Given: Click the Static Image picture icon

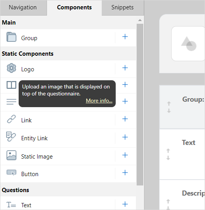Looking at the screenshot, I should click(x=11, y=155).
